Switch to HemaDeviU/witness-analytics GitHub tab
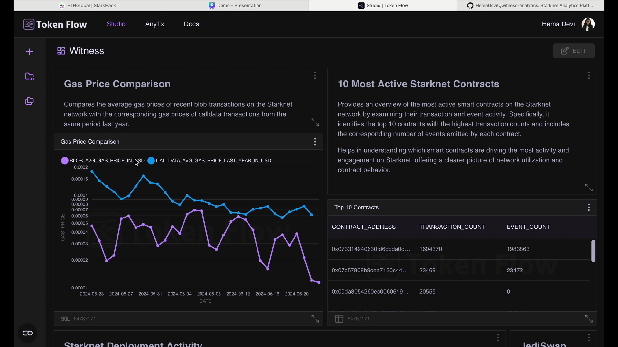 [x=530, y=5]
